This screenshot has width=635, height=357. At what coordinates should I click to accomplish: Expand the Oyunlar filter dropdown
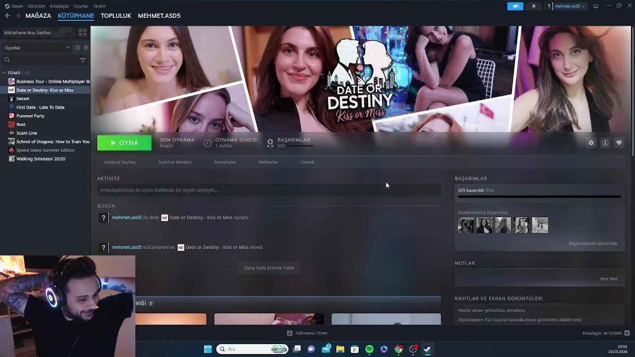[37, 48]
